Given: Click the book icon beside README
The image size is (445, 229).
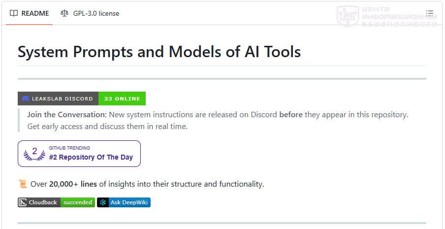Looking at the screenshot, I should click(14, 13).
